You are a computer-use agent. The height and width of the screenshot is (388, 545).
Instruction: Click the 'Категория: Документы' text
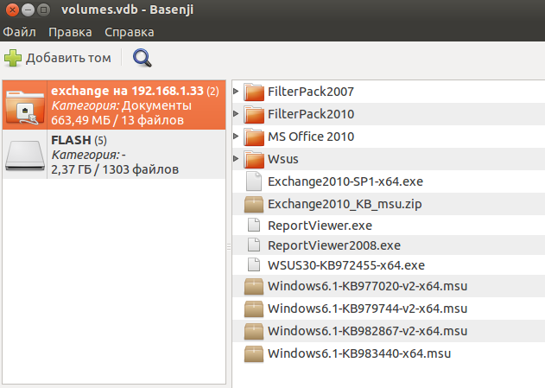pyautogui.click(x=121, y=105)
